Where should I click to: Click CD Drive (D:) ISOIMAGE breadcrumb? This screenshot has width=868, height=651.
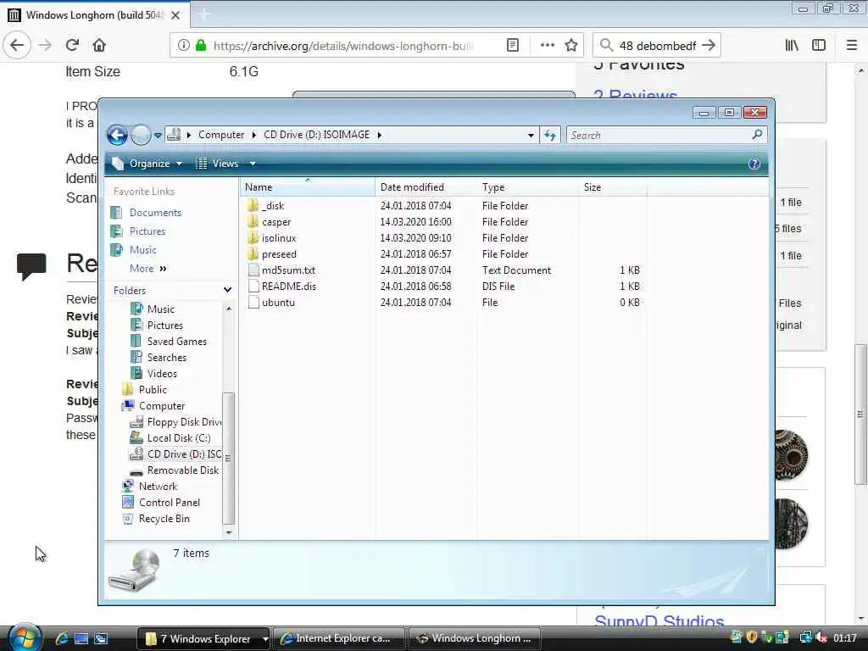(317, 135)
